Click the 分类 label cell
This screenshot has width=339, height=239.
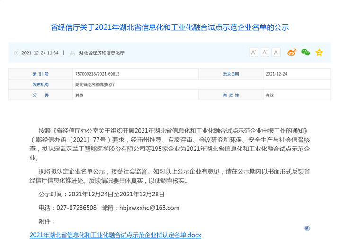(41, 95)
